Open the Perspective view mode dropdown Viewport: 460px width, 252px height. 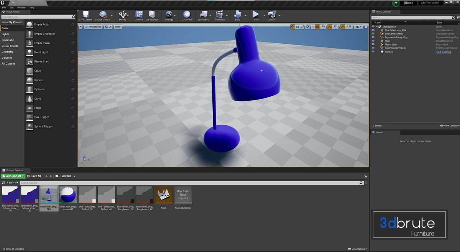pos(93,27)
